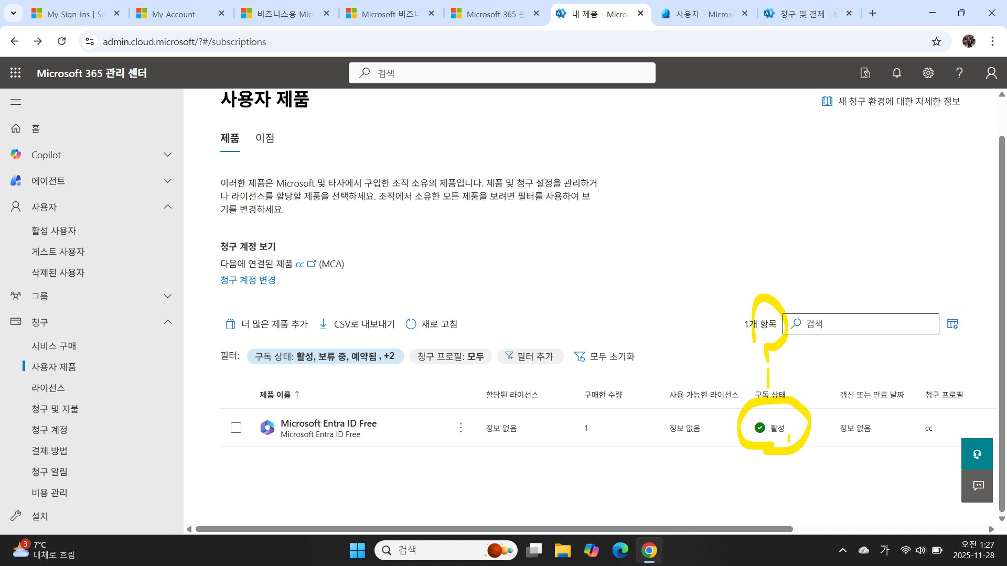Open the Windows Start menu
This screenshot has width=1007, height=566.
point(357,550)
